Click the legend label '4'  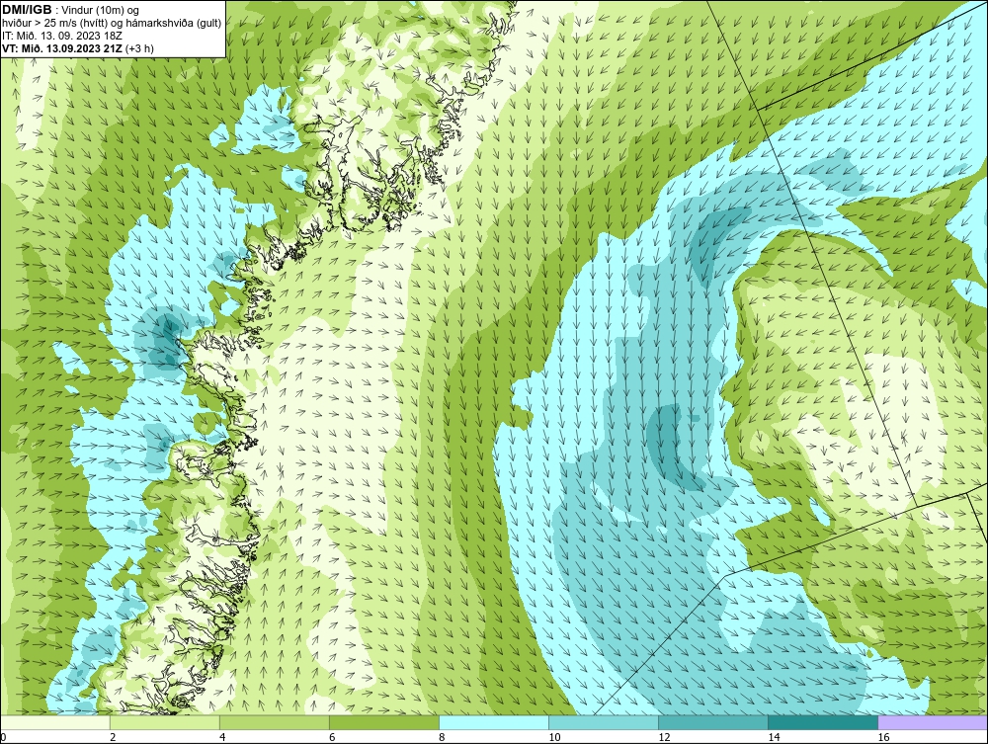click(x=222, y=737)
